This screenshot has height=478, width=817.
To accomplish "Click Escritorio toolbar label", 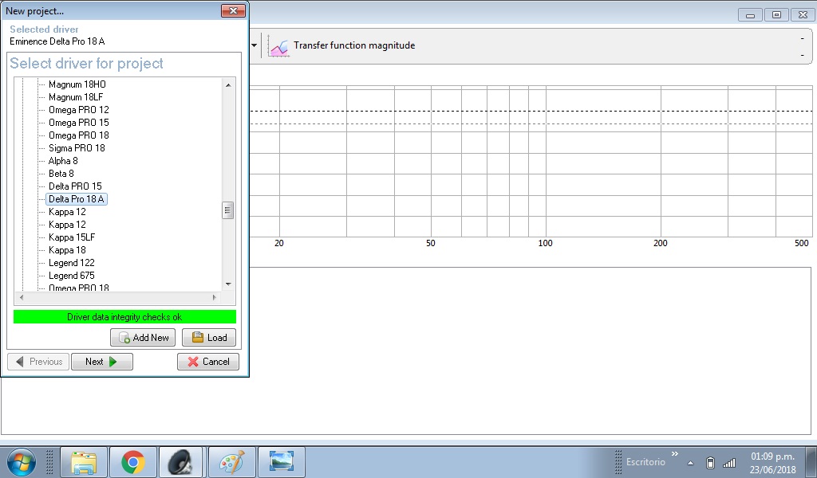I will point(645,462).
